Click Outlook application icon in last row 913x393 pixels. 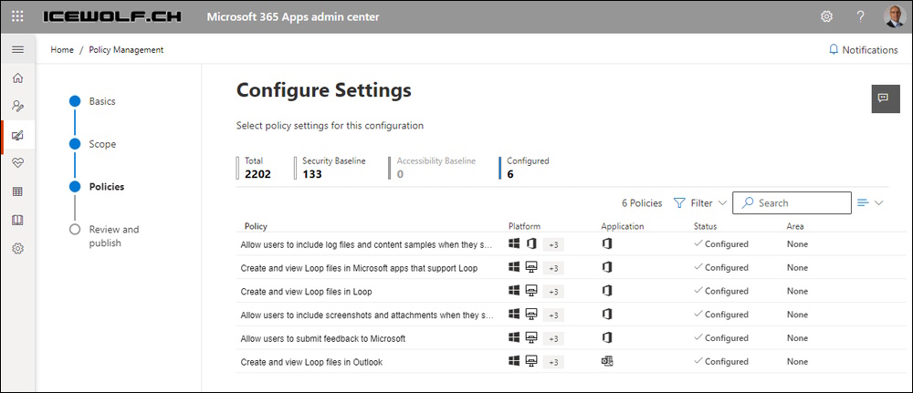(607, 361)
